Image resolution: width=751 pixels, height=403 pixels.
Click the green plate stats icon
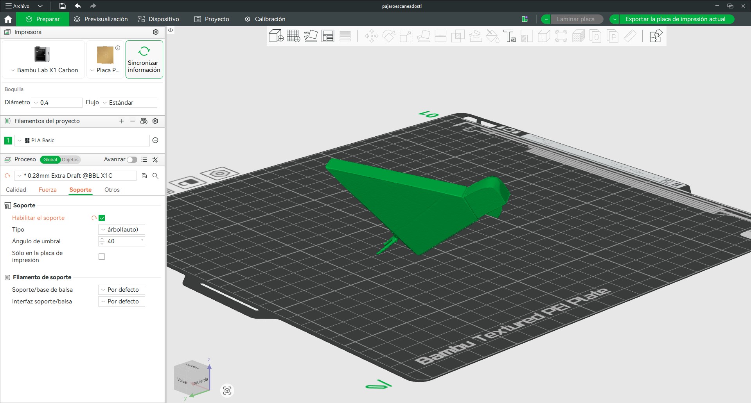pyautogui.click(x=525, y=19)
